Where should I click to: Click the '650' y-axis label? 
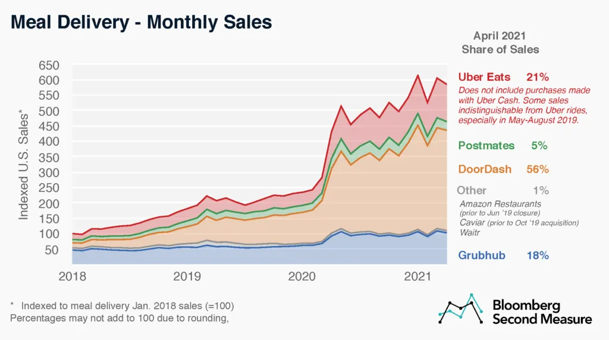click(x=49, y=65)
